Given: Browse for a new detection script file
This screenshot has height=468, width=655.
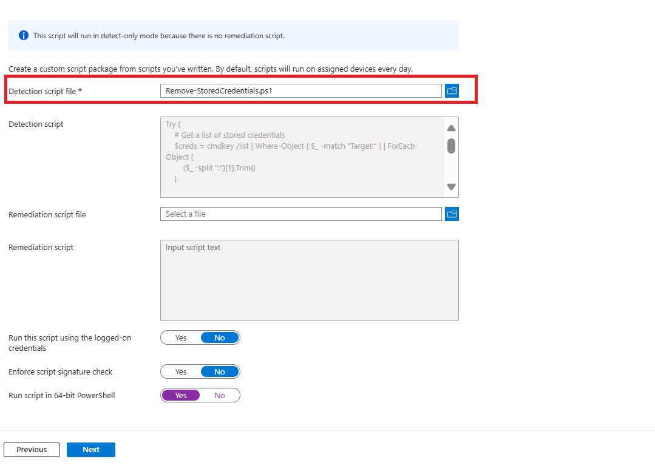Looking at the screenshot, I should pos(452,90).
